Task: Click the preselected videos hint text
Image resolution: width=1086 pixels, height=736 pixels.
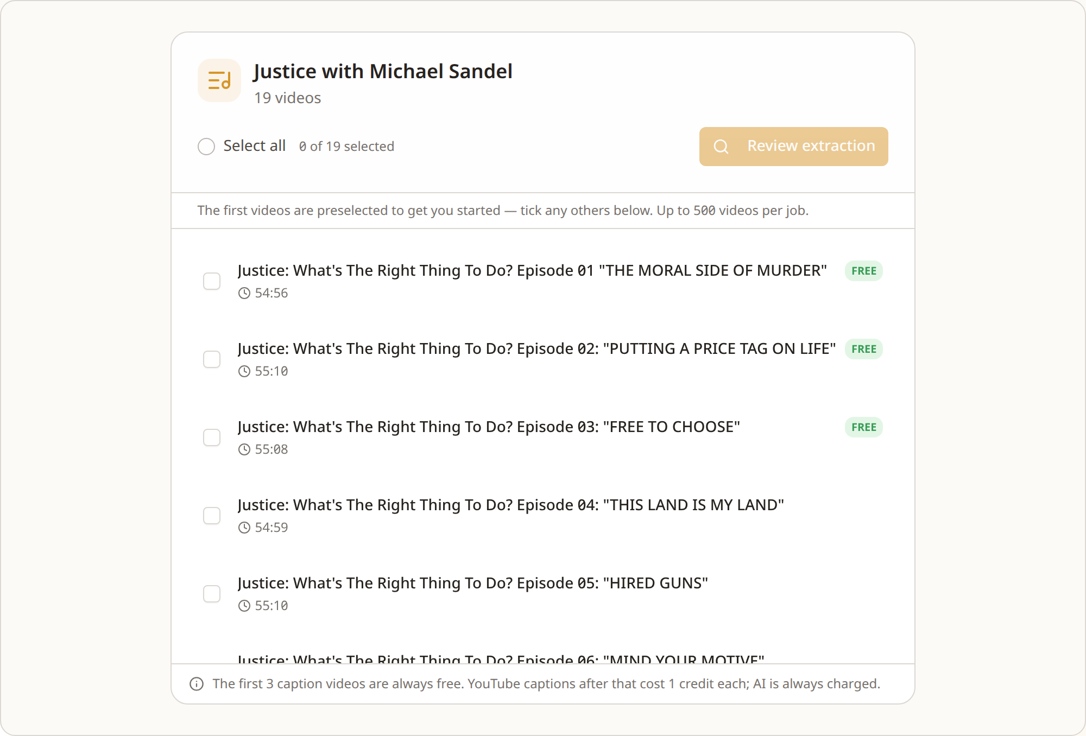Action: coord(503,211)
